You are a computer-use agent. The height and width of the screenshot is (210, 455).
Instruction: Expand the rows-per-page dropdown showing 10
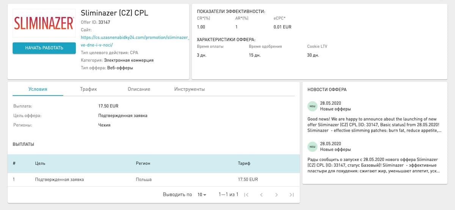(202, 195)
